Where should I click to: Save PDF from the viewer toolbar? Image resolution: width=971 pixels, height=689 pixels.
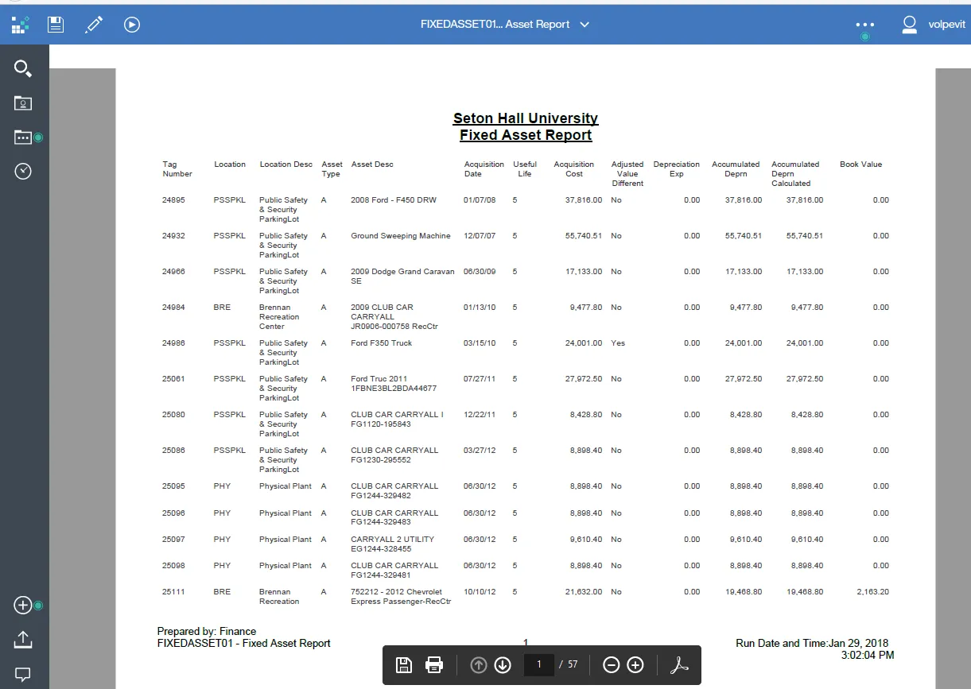pos(404,665)
